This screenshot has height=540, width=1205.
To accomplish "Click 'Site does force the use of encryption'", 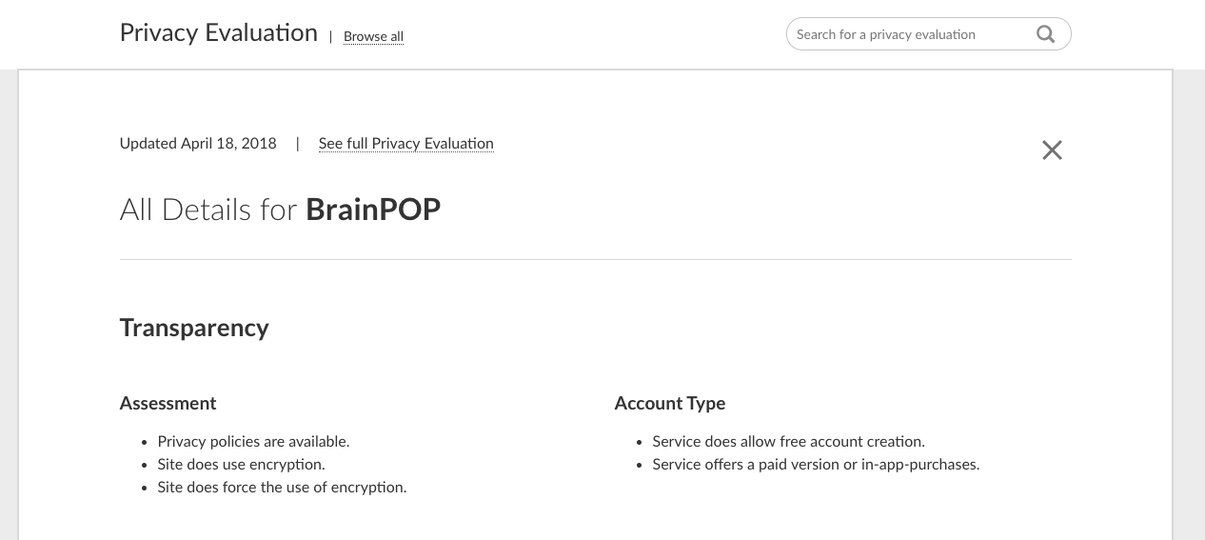I will click(x=282, y=488).
